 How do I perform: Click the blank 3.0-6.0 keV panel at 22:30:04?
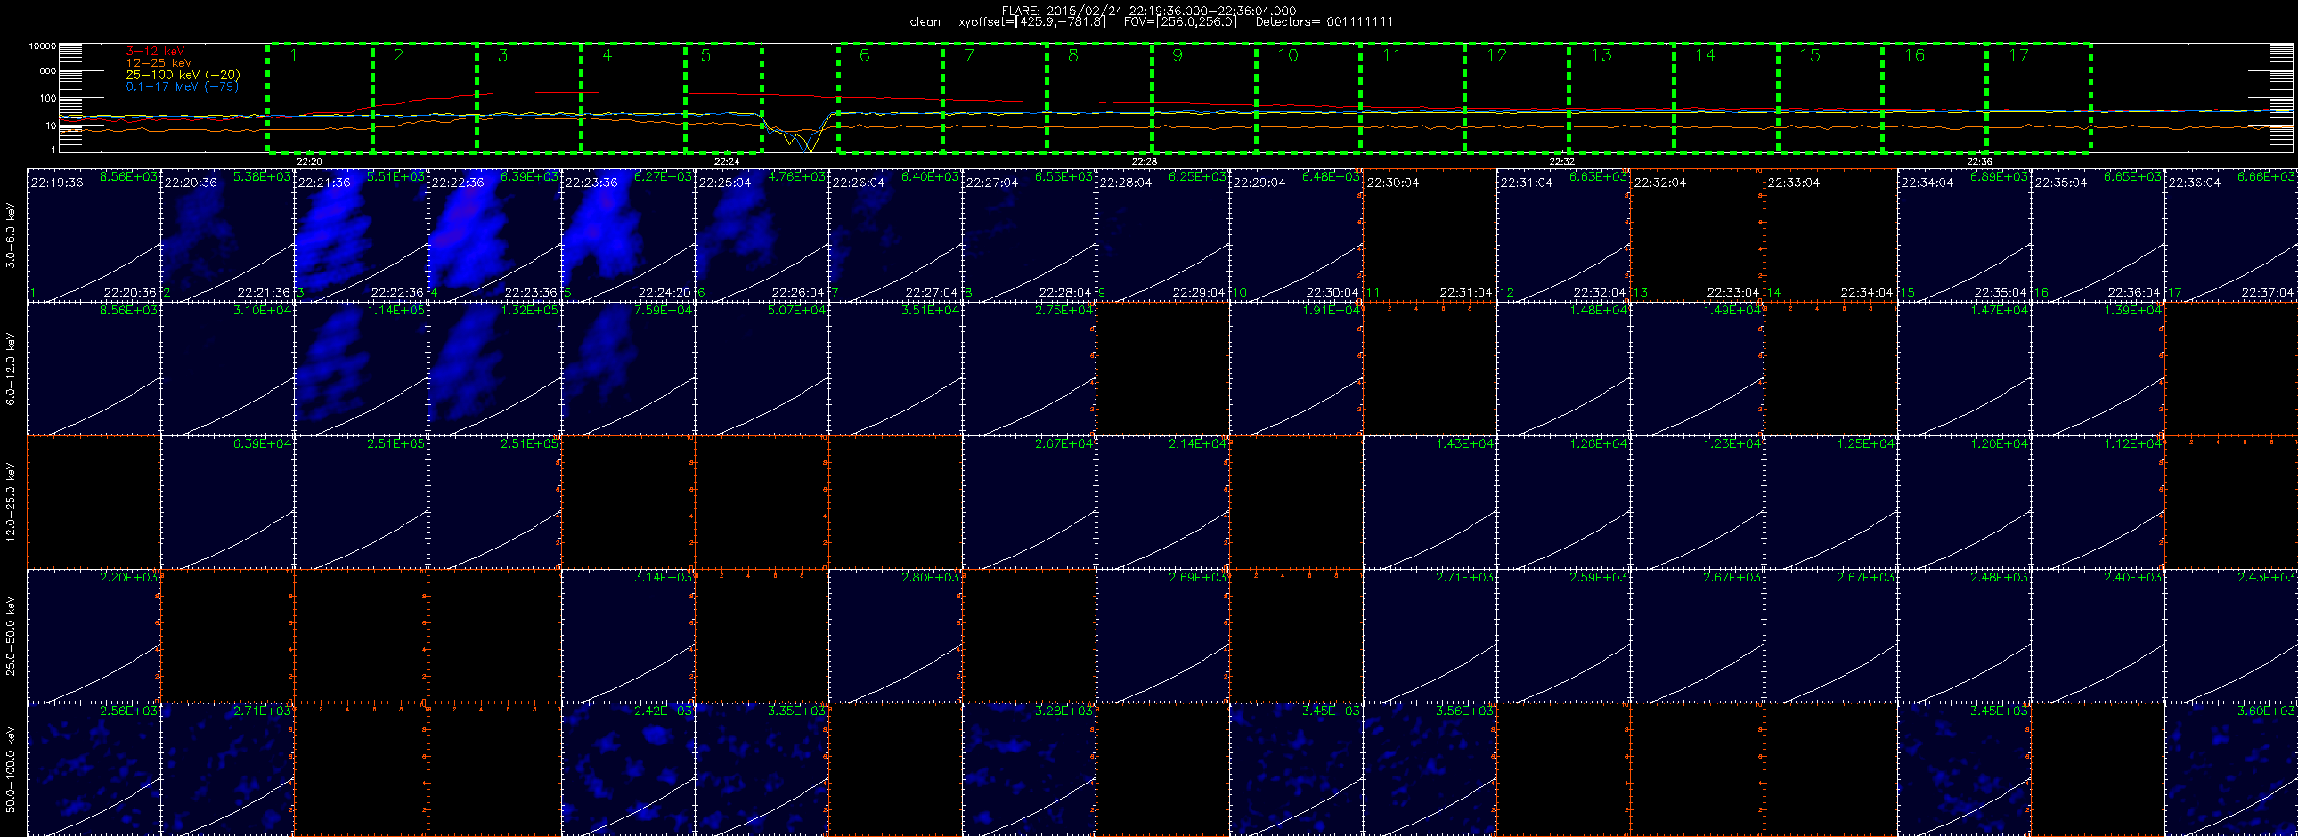[x=1430, y=235]
